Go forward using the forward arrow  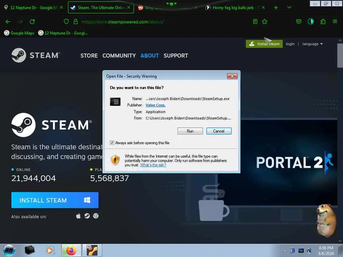tap(20, 22)
